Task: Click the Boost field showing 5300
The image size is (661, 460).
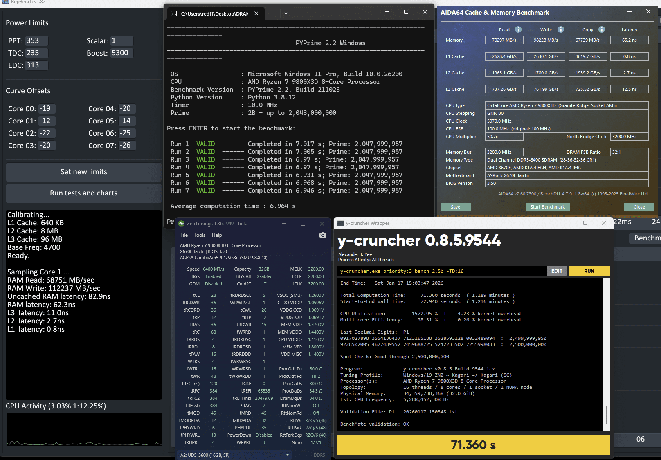Action: tap(122, 53)
